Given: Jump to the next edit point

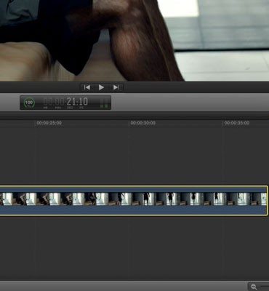Looking at the screenshot, I should tap(116, 87).
